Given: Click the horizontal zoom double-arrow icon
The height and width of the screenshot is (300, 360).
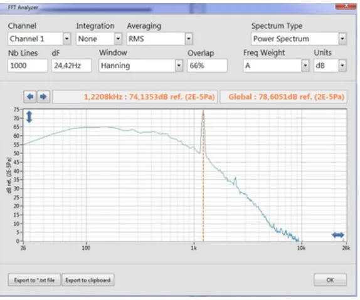Looking at the screenshot, I should click(338, 235).
